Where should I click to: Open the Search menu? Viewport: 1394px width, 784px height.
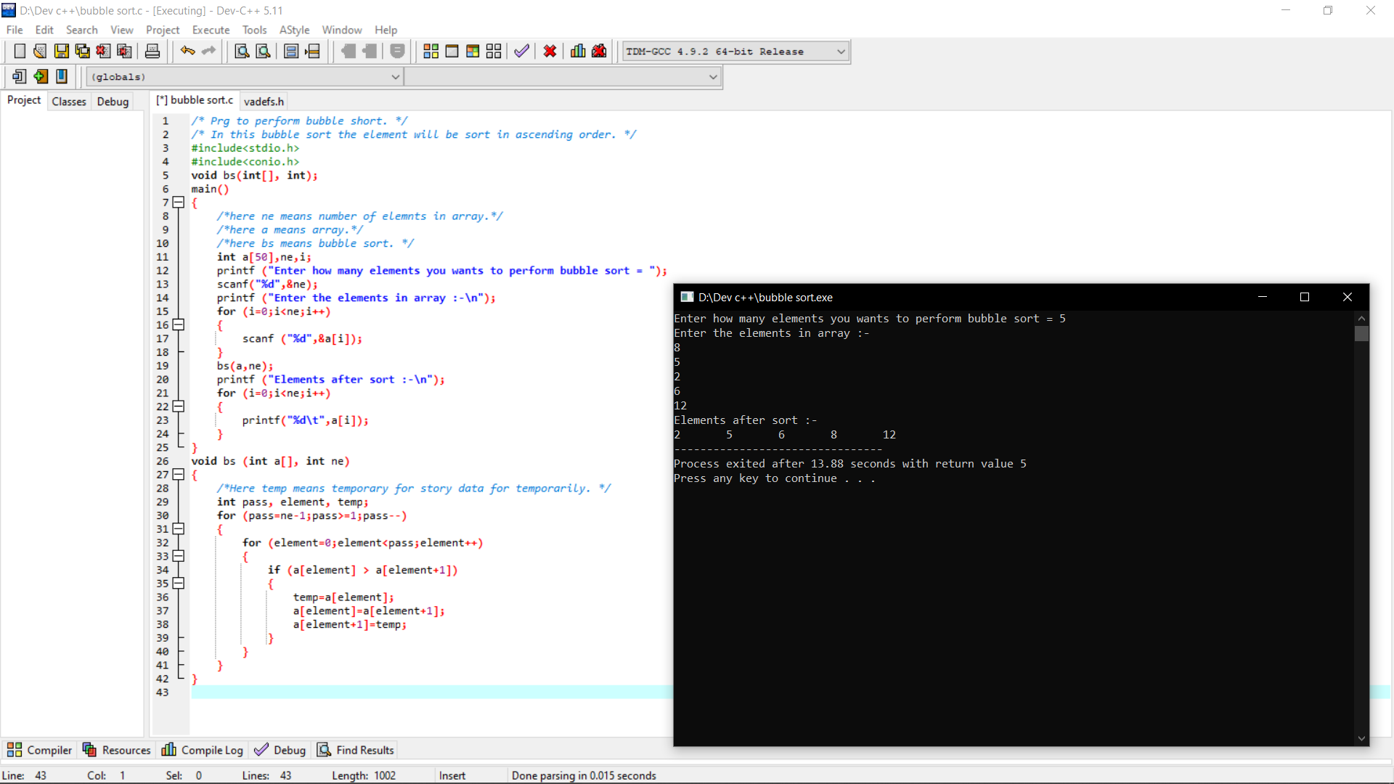81,30
